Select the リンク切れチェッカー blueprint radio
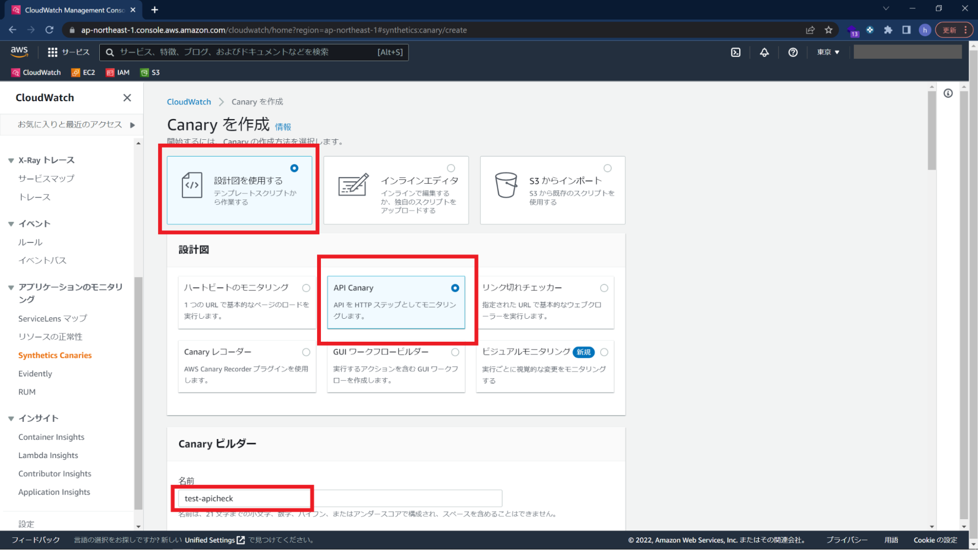 (x=604, y=288)
